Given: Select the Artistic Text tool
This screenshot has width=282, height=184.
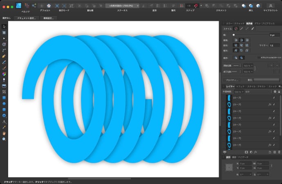Looking at the screenshot, I should 4,121.
